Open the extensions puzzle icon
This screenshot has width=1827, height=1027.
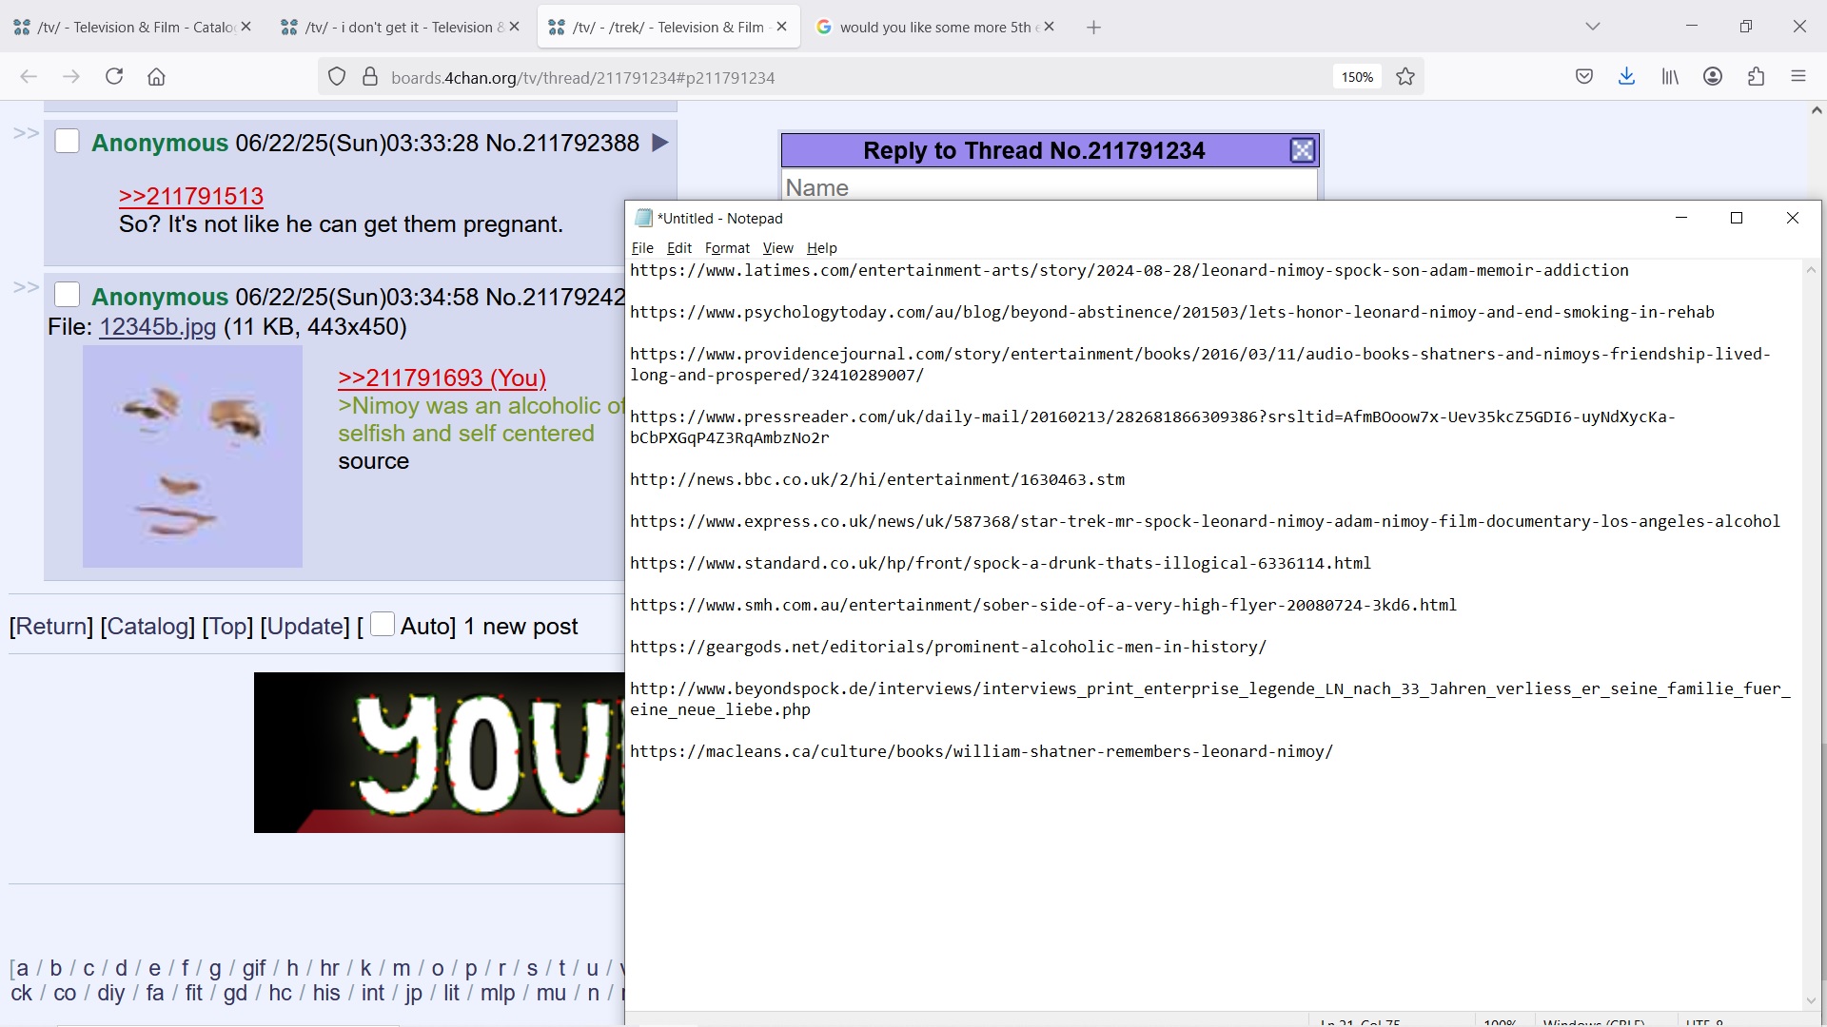pyautogui.click(x=1757, y=77)
